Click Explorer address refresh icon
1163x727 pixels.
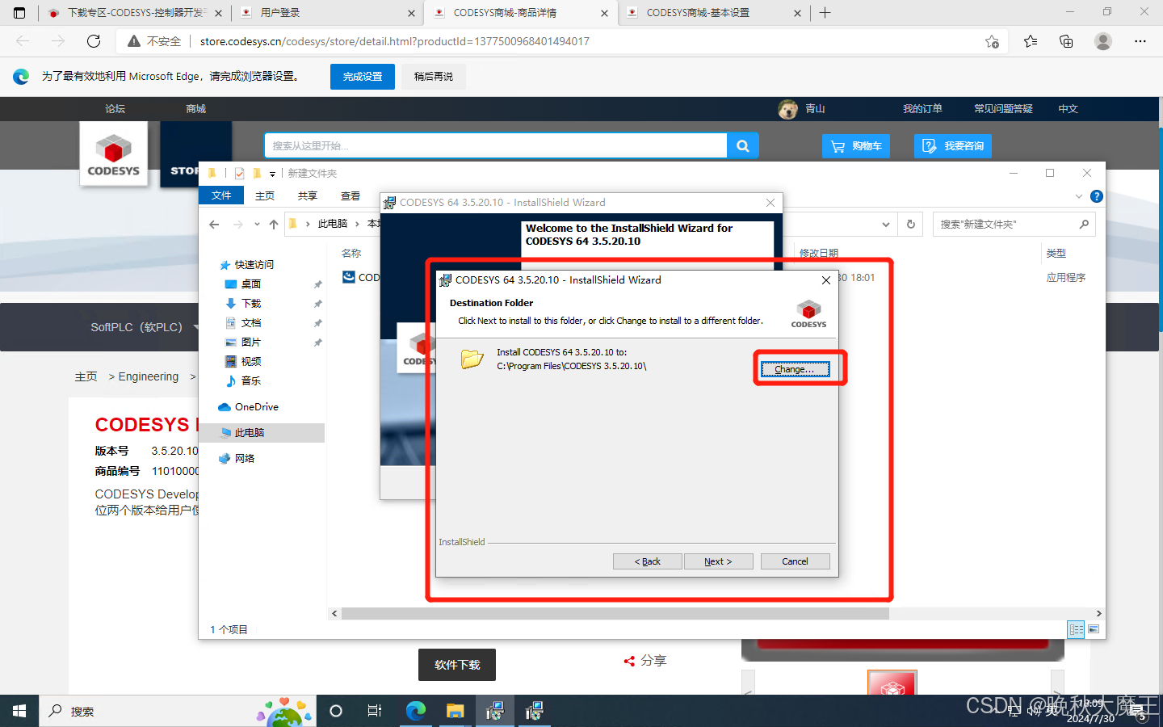point(911,225)
